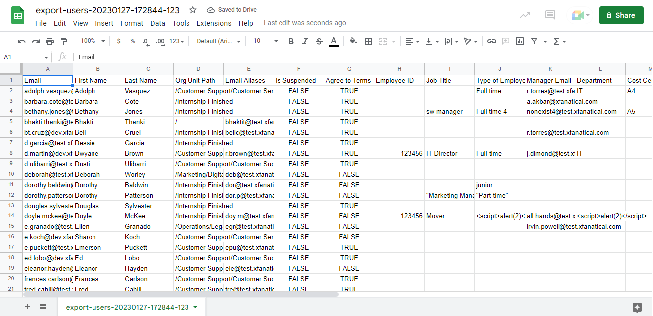Click the Redo icon
This screenshot has height=316, width=653.
coord(36,41)
